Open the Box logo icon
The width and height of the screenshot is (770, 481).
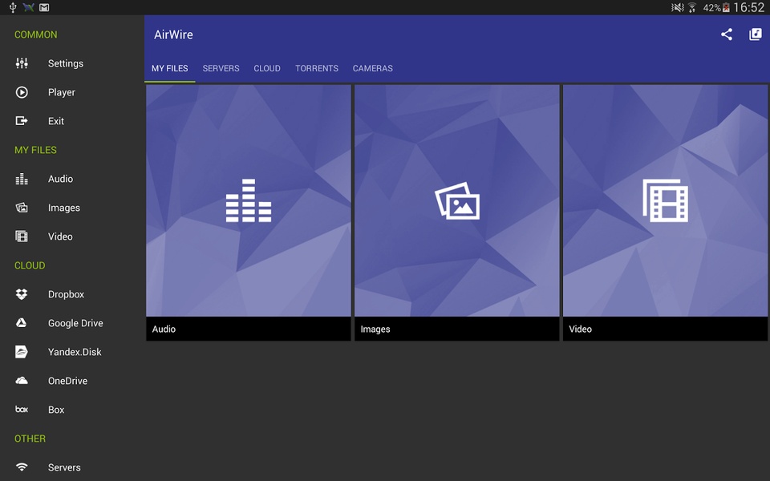pyautogui.click(x=22, y=410)
